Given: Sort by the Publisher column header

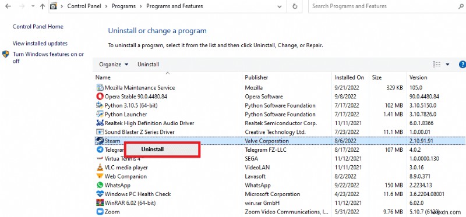Looking at the screenshot, I should pyautogui.click(x=256, y=77).
